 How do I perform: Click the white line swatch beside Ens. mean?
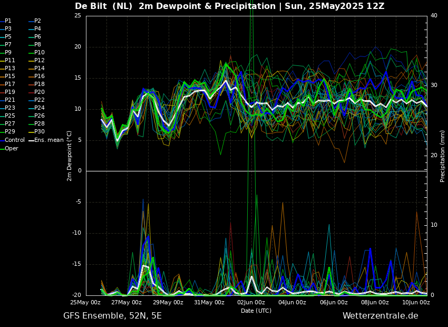[31, 140]
